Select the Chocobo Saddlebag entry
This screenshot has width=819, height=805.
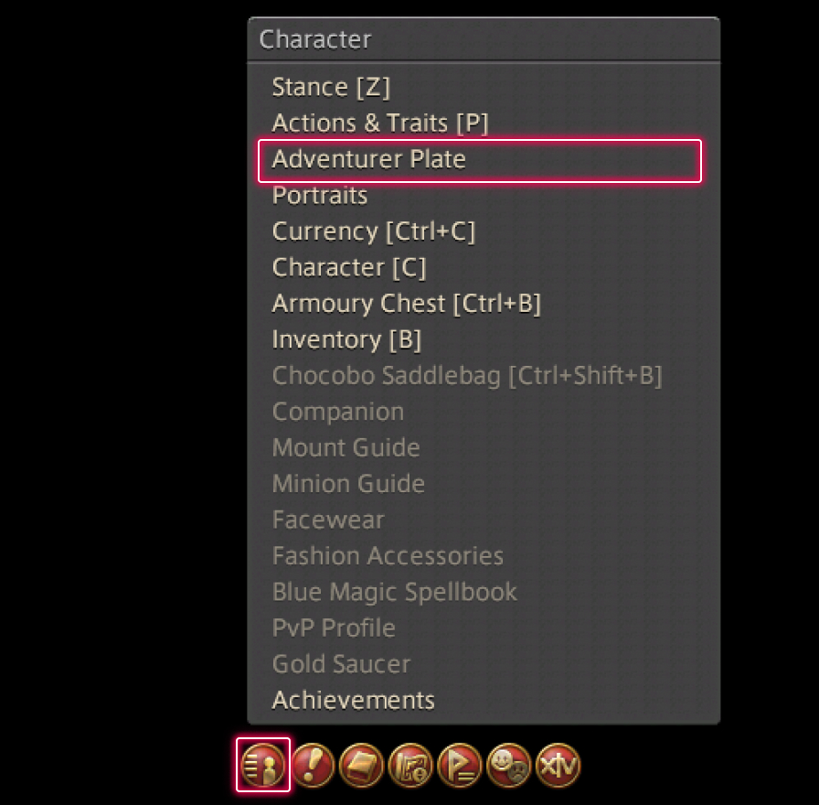467,375
